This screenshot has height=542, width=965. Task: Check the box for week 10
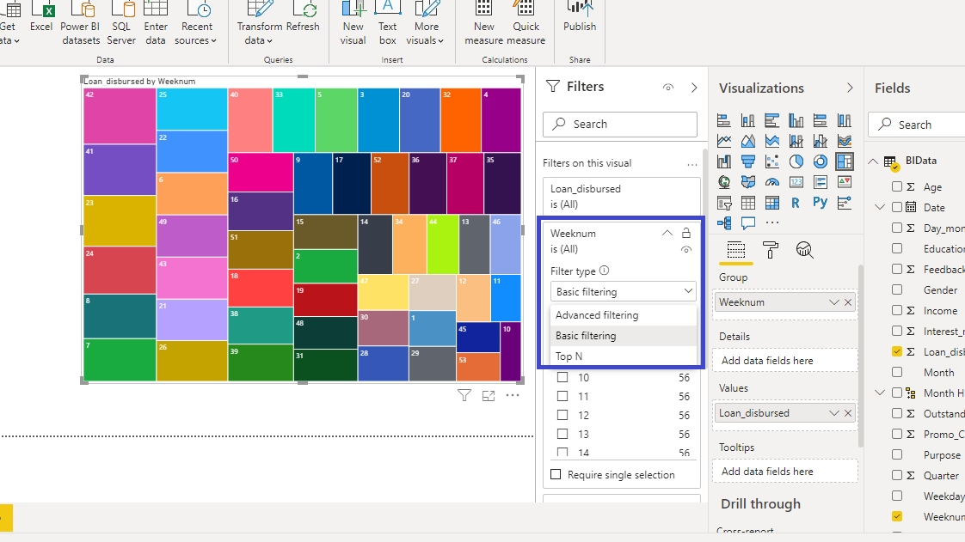[x=562, y=377]
